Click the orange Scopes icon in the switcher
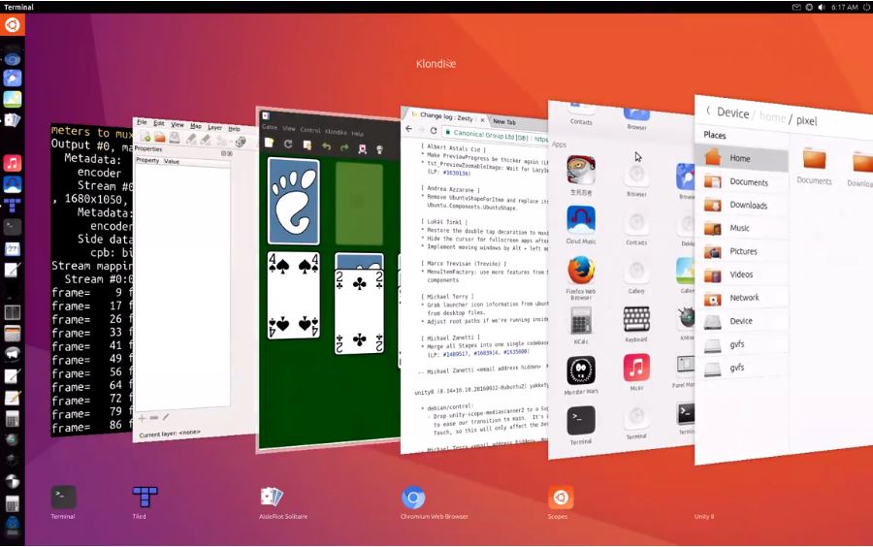The image size is (873, 547). pos(560,498)
